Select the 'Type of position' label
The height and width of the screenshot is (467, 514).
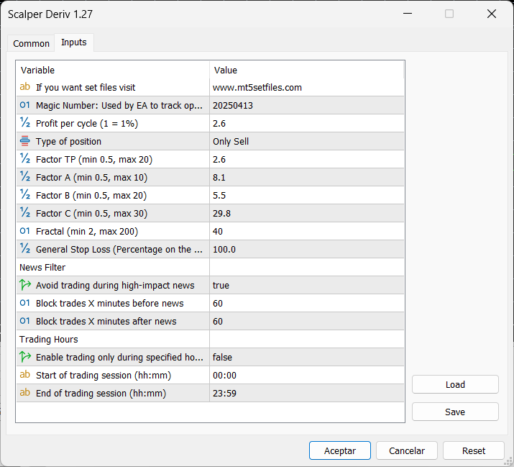[68, 142]
